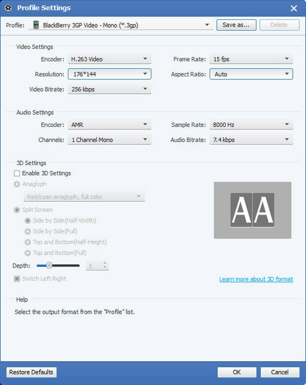Open the Channels 1 Channel Mono dropdown
The height and width of the screenshot is (385, 306).
click(x=110, y=140)
